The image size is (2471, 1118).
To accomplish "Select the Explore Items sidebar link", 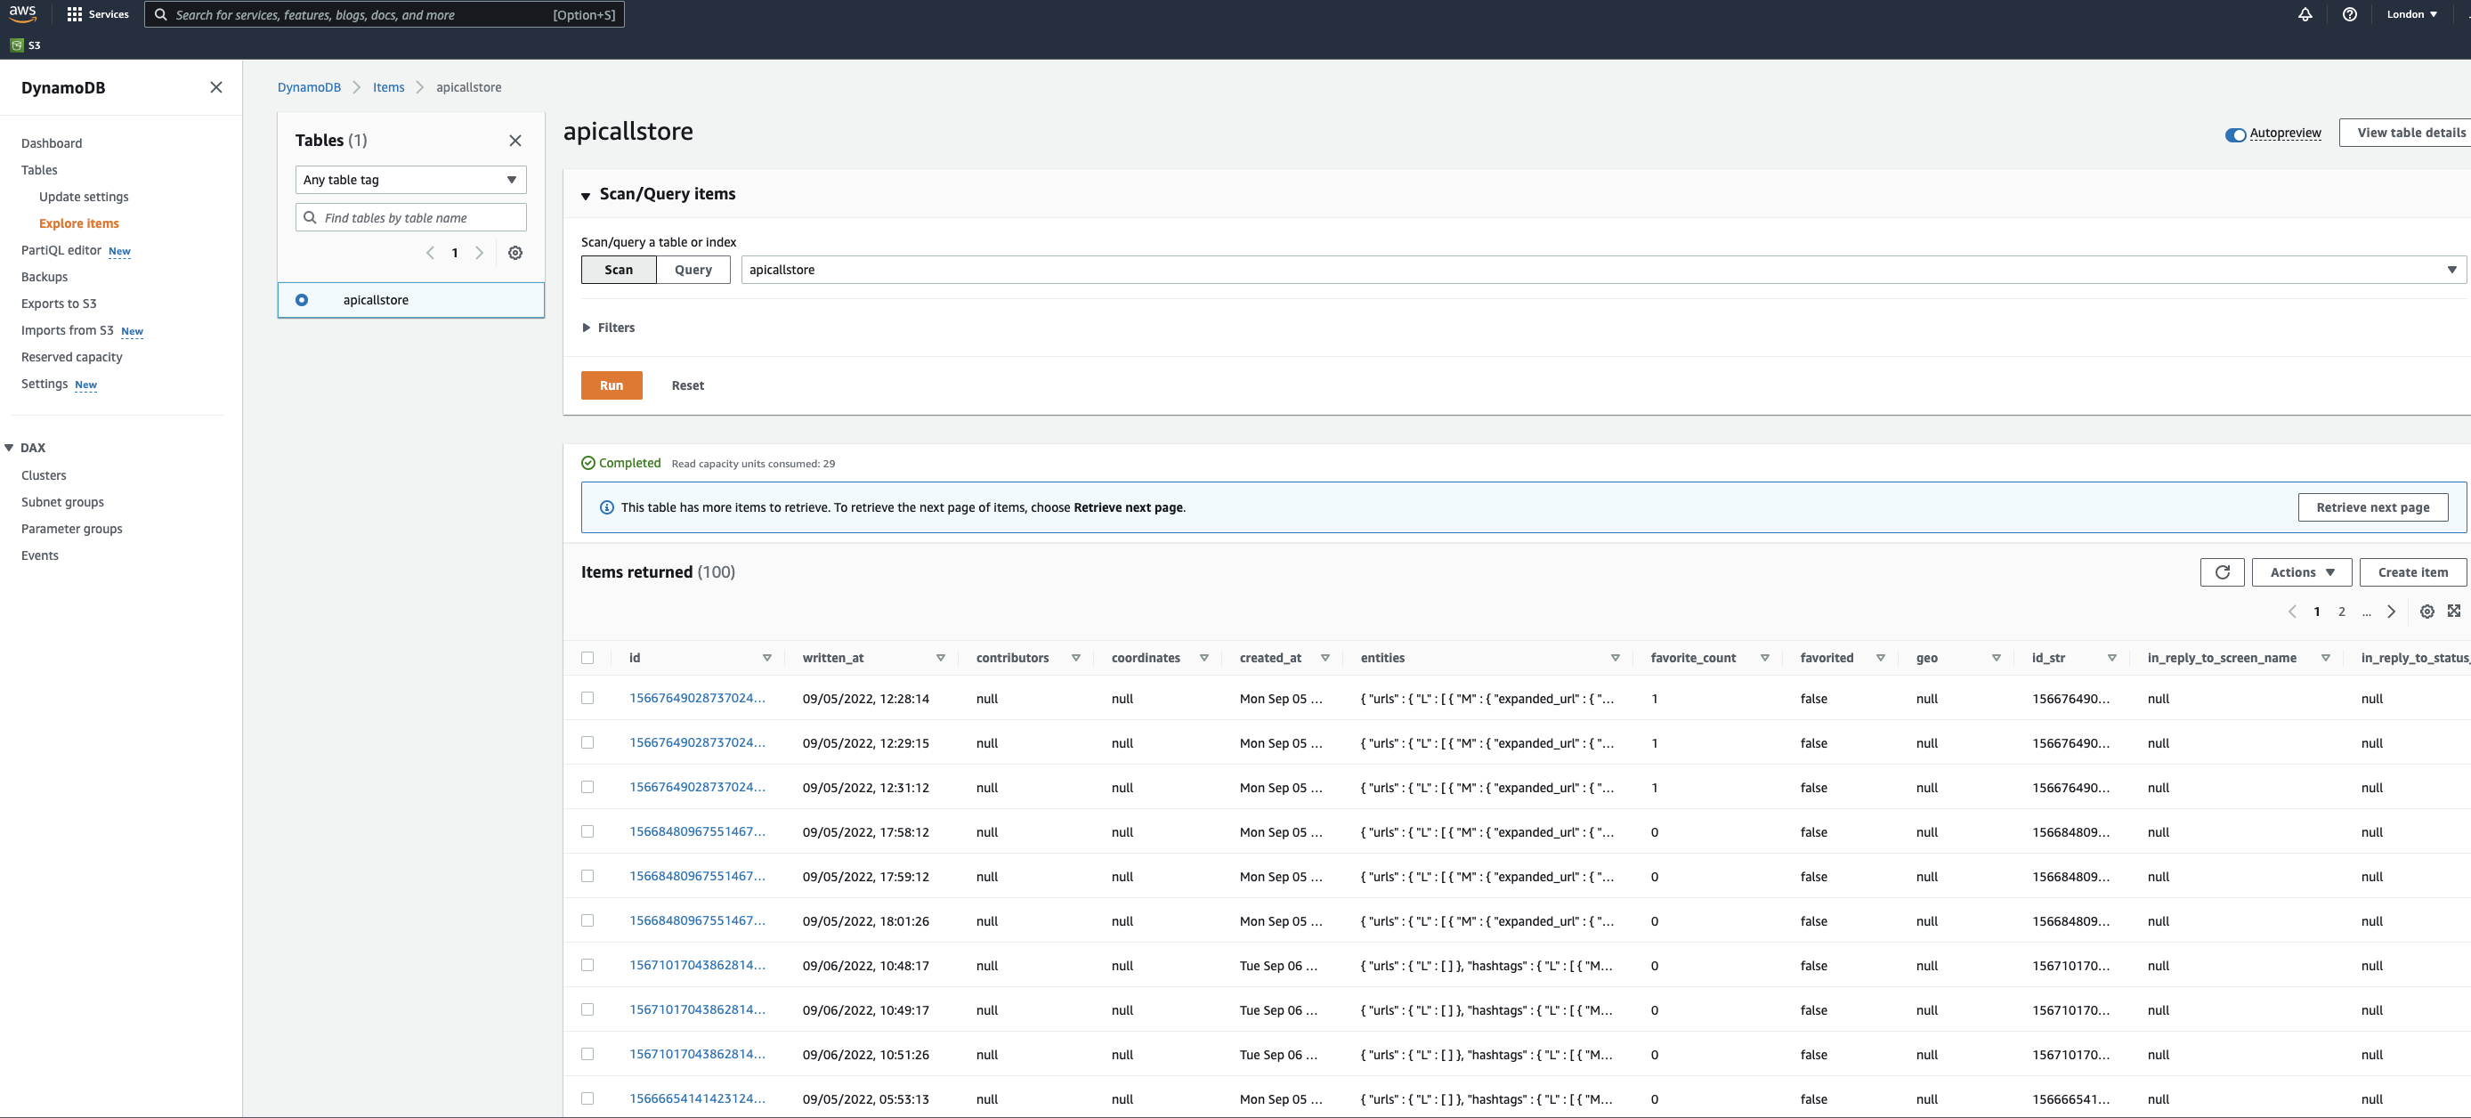I will point(79,223).
